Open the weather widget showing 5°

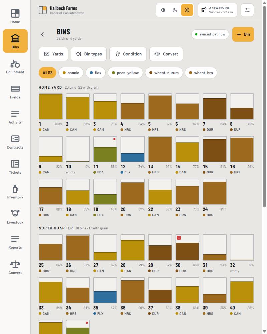click(217, 10)
